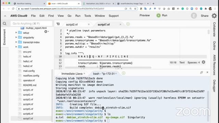Screen dimensions: 219x123
Task: Reload the browser page
Action: [x=13, y=9]
